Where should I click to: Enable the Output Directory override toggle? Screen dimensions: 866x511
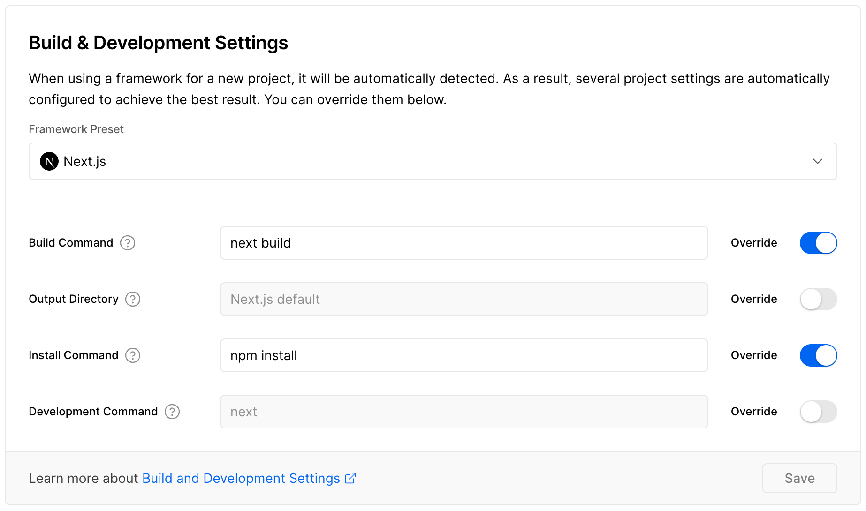click(818, 299)
